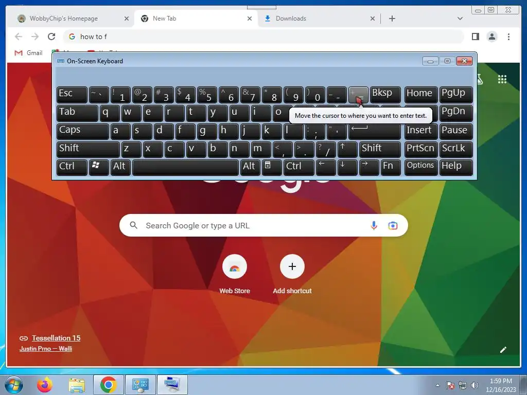
Task: Show hidden tray icons arrow
Action: pos(437,385)
